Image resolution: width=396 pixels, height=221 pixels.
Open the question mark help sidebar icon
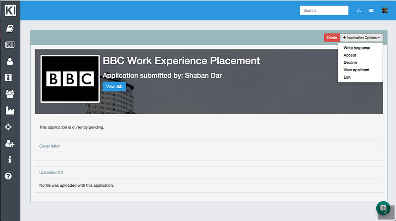8,176
